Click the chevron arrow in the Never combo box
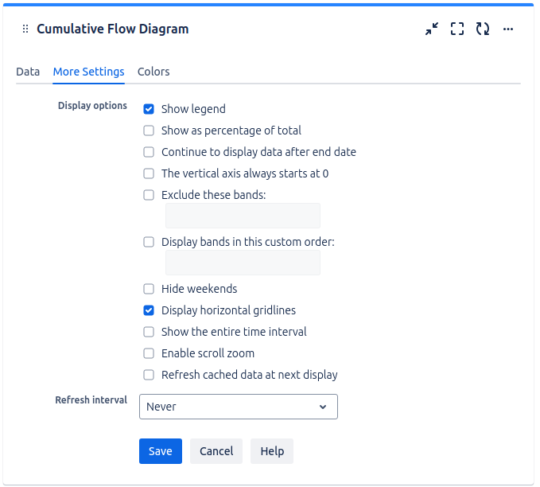Image resolution: width=540 pixels, height=487 pixels. (x=323, y=407)
